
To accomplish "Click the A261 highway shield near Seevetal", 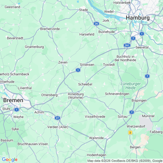I will coord(127,45).
